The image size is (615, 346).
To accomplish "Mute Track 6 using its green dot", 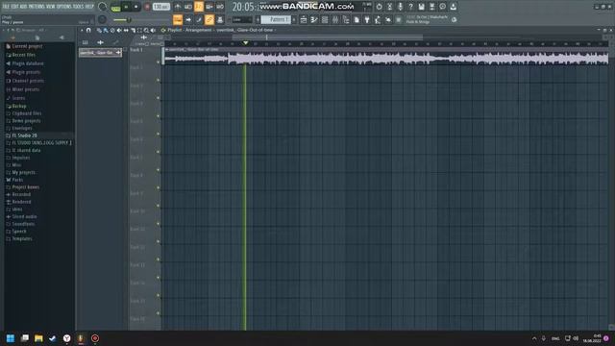I will [159, 152].
